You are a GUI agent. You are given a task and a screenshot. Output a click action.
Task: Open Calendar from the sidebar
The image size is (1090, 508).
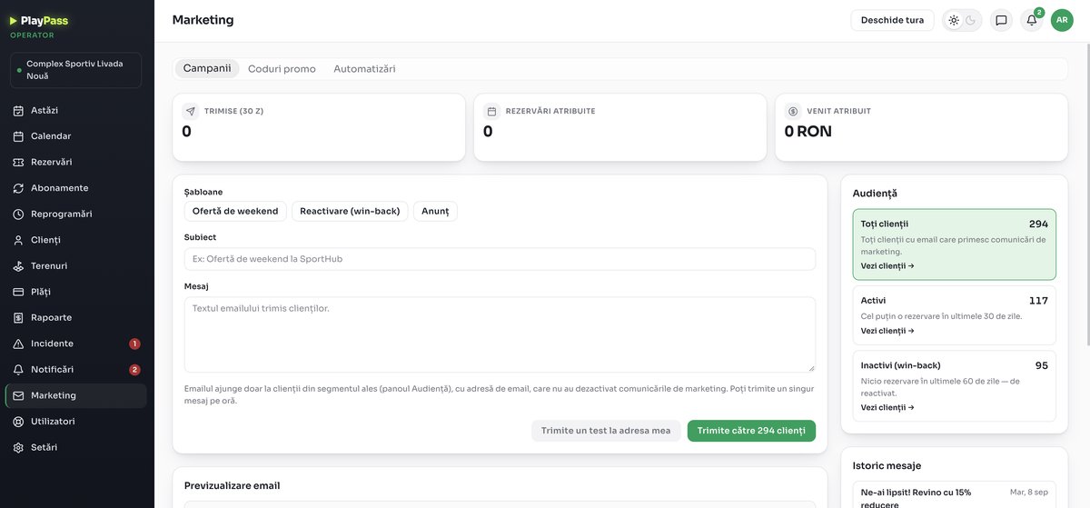[x=75, y=136]
